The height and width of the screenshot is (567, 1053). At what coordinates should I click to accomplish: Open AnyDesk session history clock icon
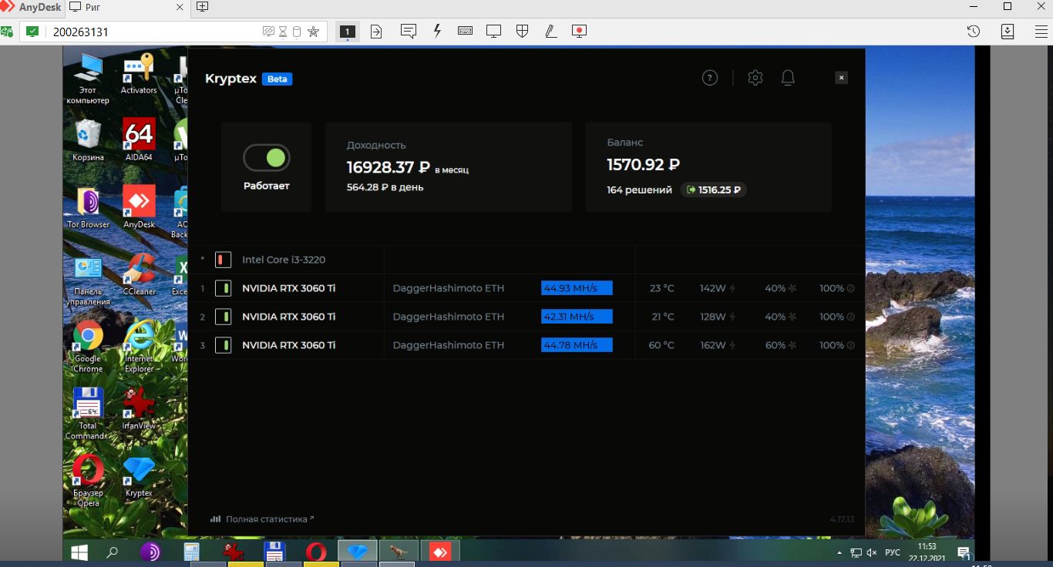[x=974, y=32]
